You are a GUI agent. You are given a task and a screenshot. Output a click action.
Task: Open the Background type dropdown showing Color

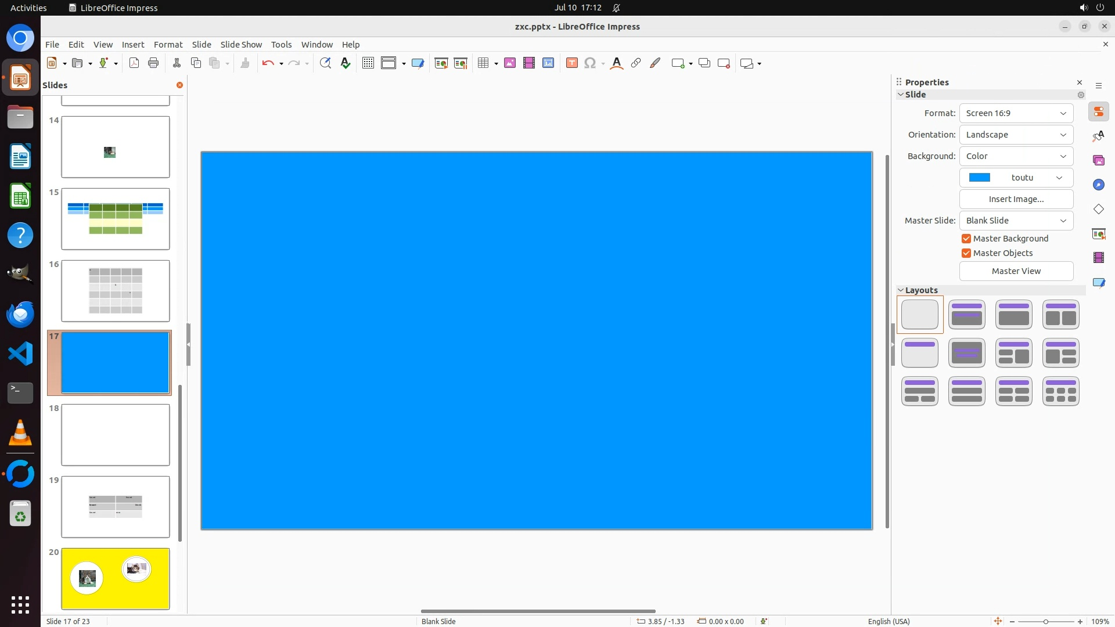coord(1016,156)
